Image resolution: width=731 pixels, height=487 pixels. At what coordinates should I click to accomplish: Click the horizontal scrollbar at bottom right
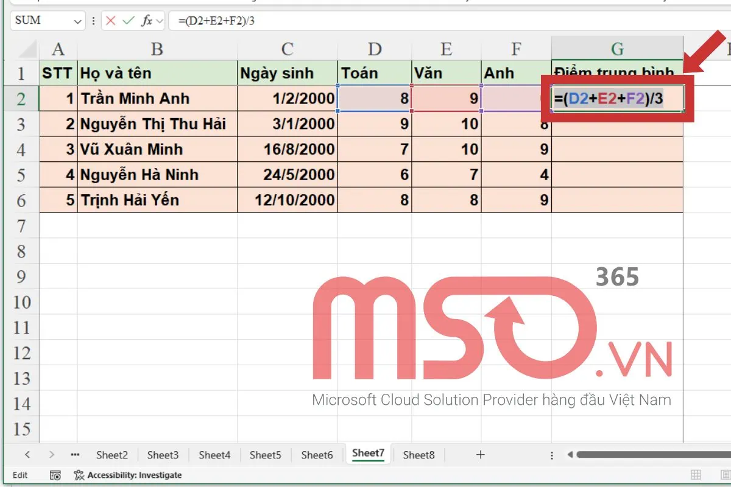click(640, 455)
